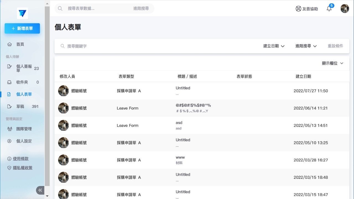Click the 新增表單 button
This screenshot has height=199, width=354.
tap(22, 28)
